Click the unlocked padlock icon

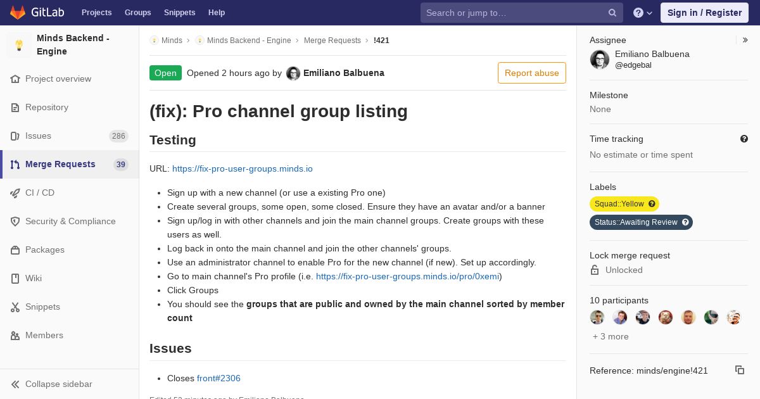[595, 270]
